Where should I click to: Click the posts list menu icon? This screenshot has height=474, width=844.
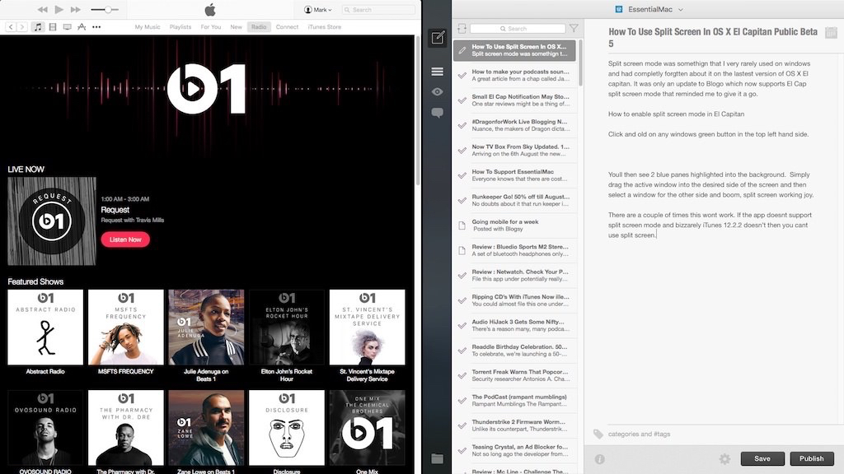click(x=438, y=72)
